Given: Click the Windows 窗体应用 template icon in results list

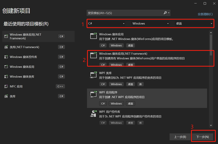Looking at the screenshot, I should (93, 36).
